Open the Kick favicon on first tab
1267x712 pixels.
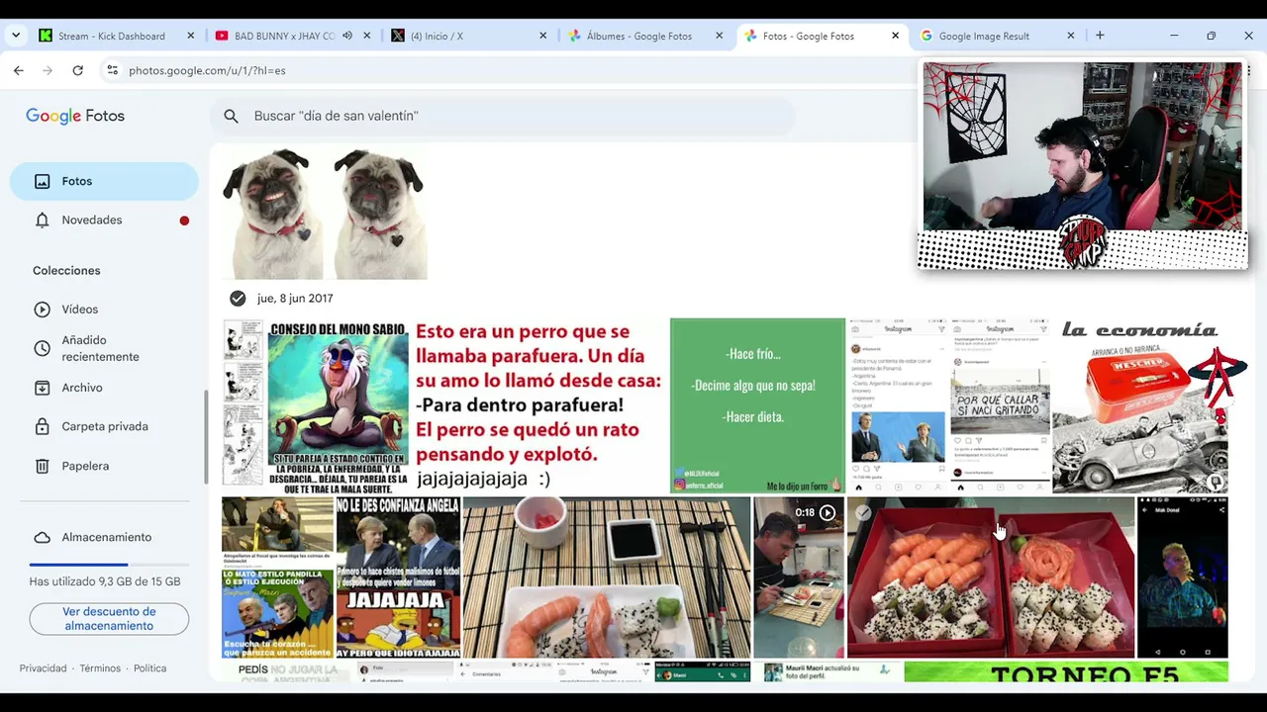[45, 36]
